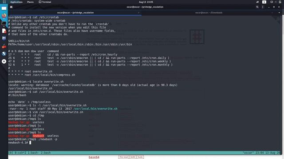Open the file manager dock icon
The height and width of the screenshot is (159, 284).
coord(4,8)
